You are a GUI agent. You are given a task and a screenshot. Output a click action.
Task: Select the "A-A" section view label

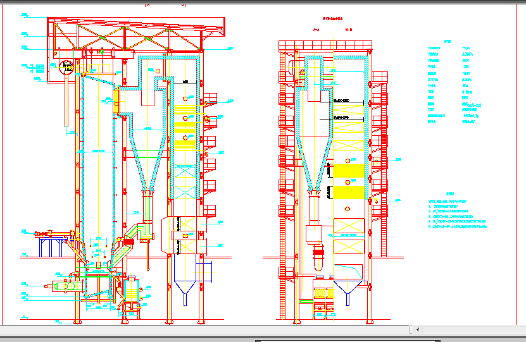[x=316, y=30]
